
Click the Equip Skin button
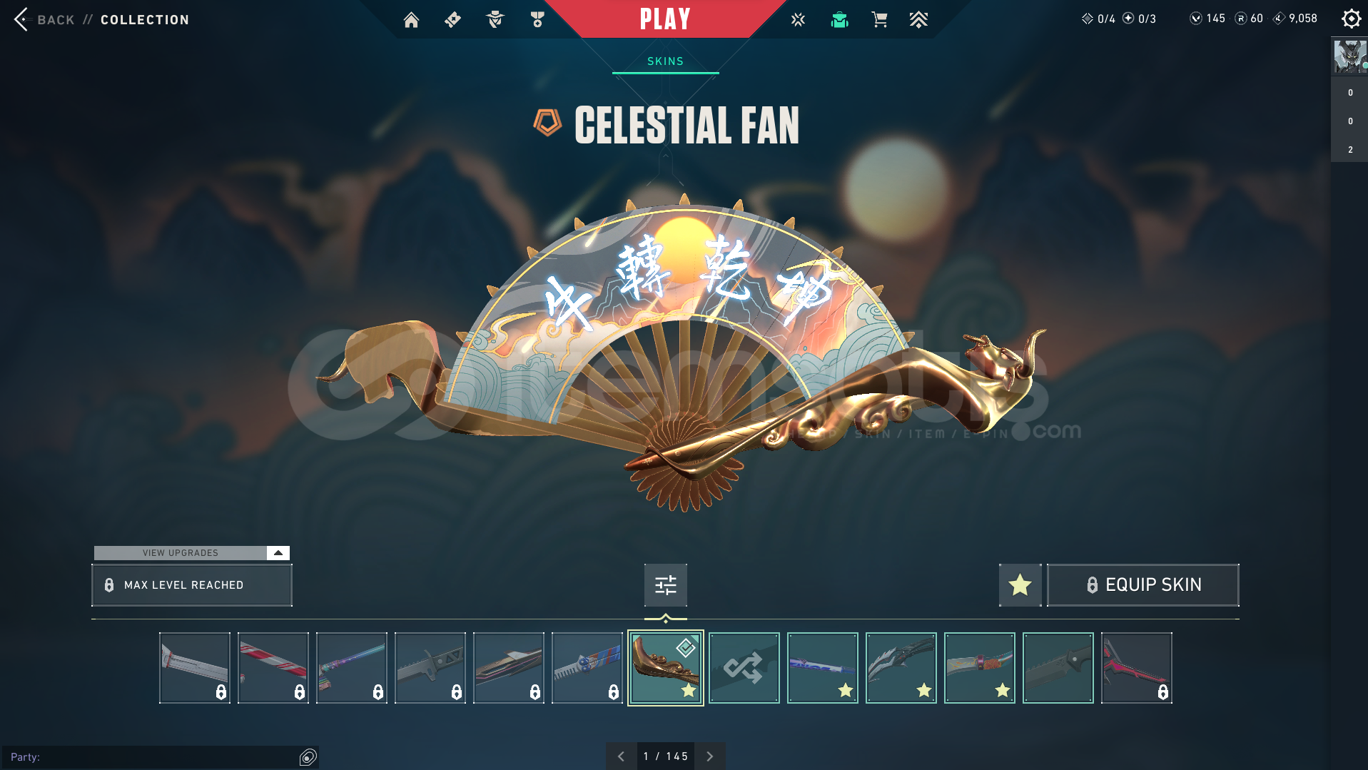(1142, 585)
